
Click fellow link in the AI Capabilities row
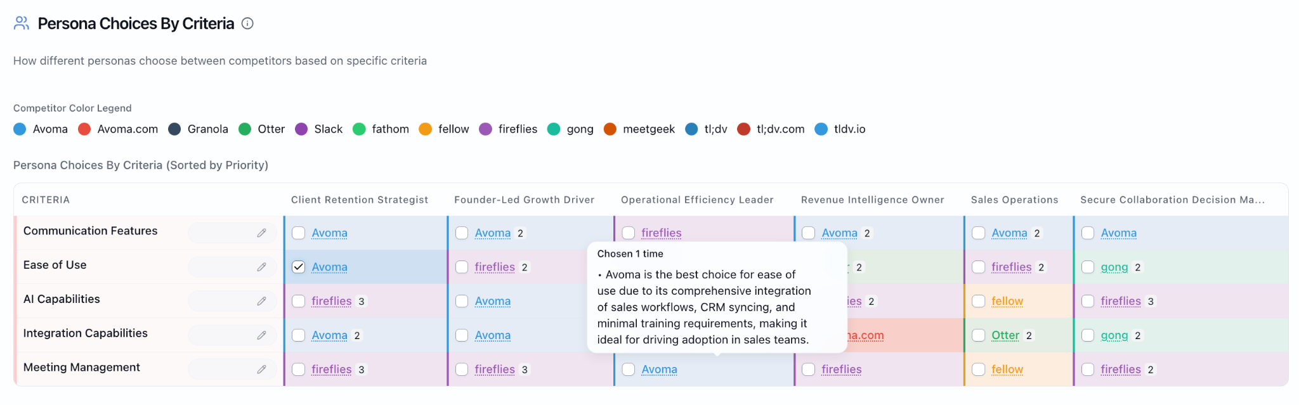click(x=1007, y=302)
